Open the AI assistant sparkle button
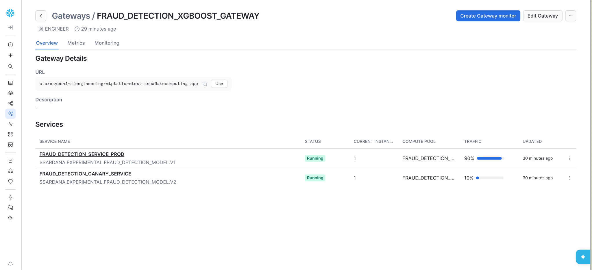The height and width of the screenshot is (270, 592). coord(583,257)
